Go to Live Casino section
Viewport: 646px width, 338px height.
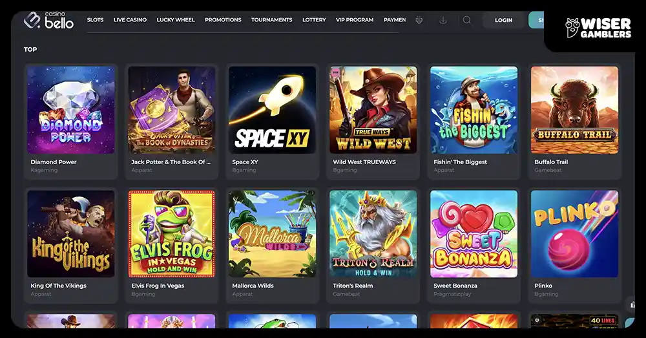click(x=130, y=20)
